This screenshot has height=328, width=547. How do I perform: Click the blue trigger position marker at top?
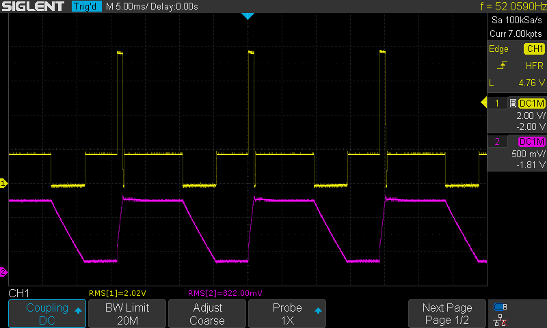click(248, 16)
